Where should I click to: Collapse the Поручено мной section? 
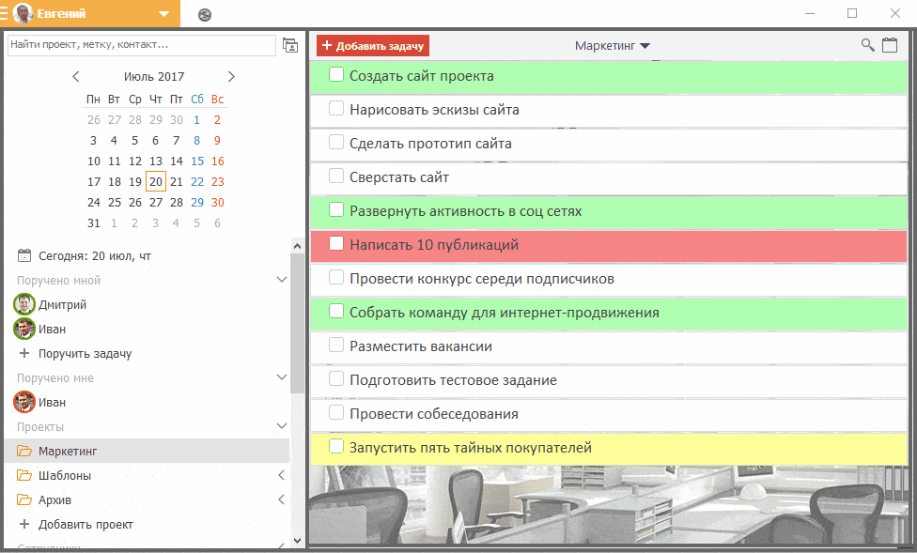click(281, 279)
